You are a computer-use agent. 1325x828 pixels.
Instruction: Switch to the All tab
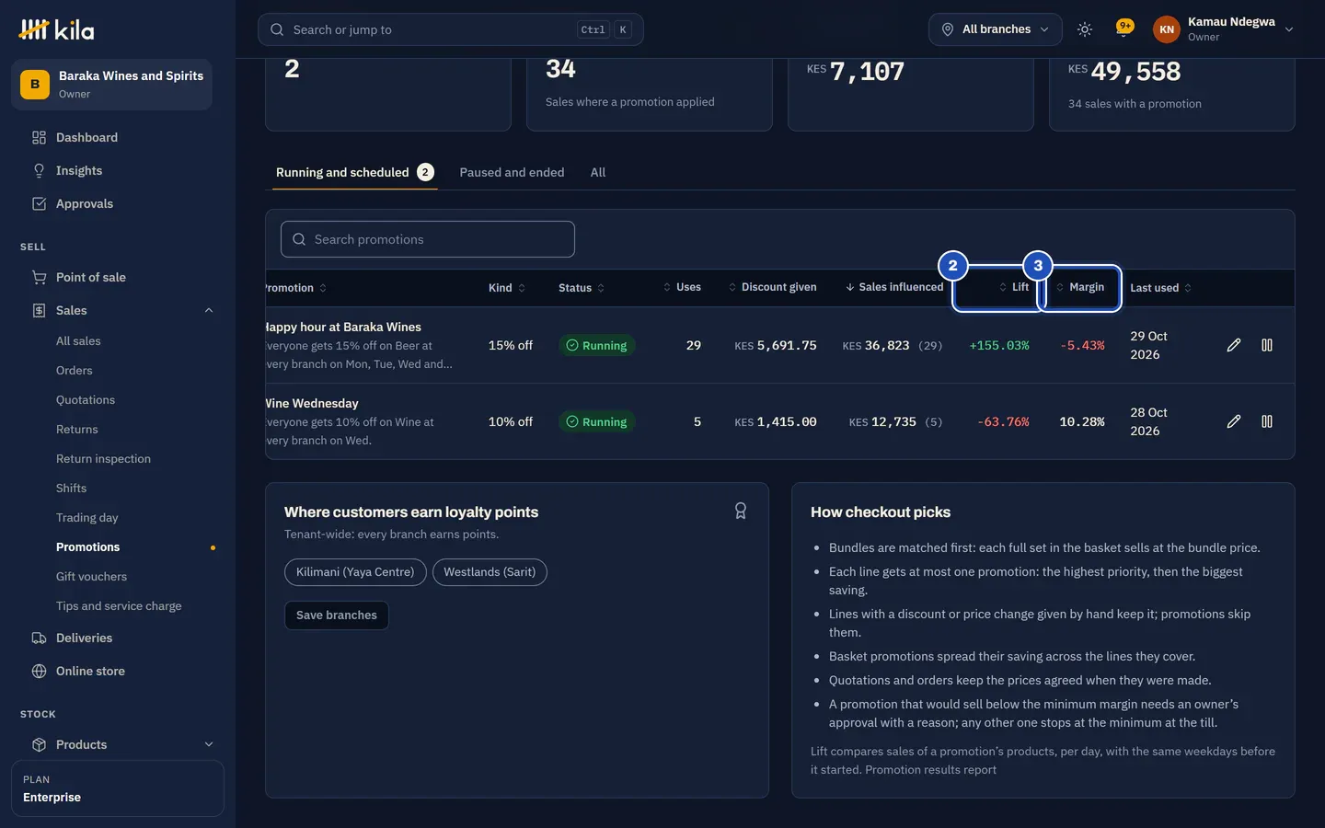(x=598, y=172)
